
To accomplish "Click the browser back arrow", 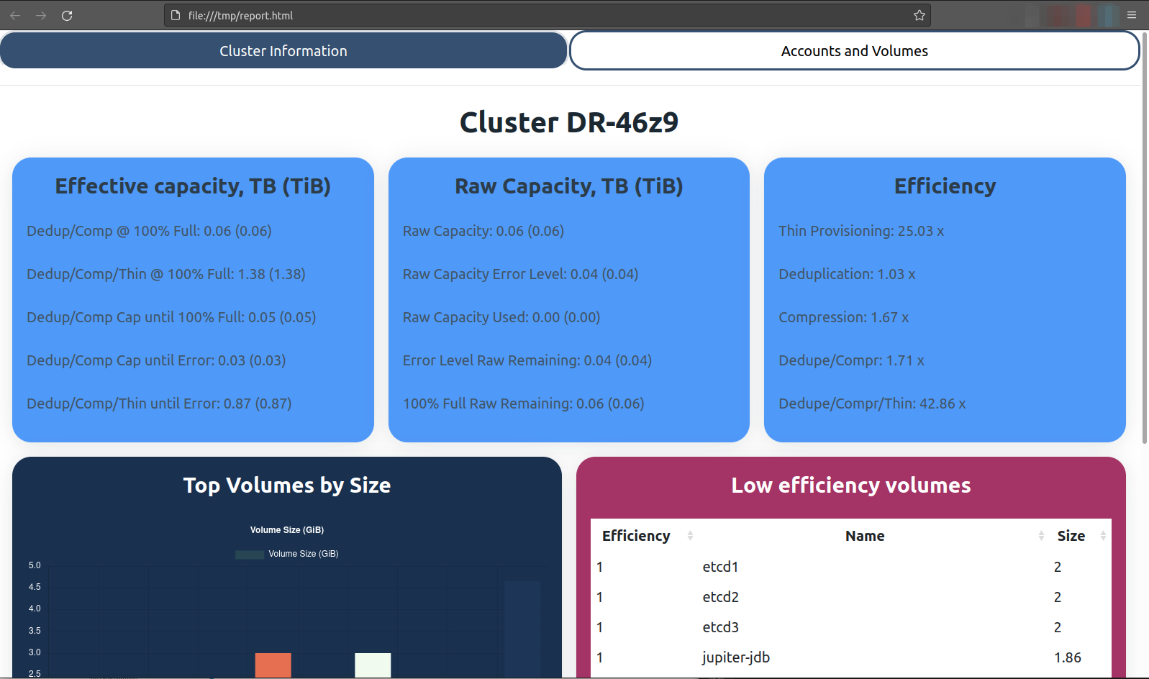I will [x=15, y=15].
